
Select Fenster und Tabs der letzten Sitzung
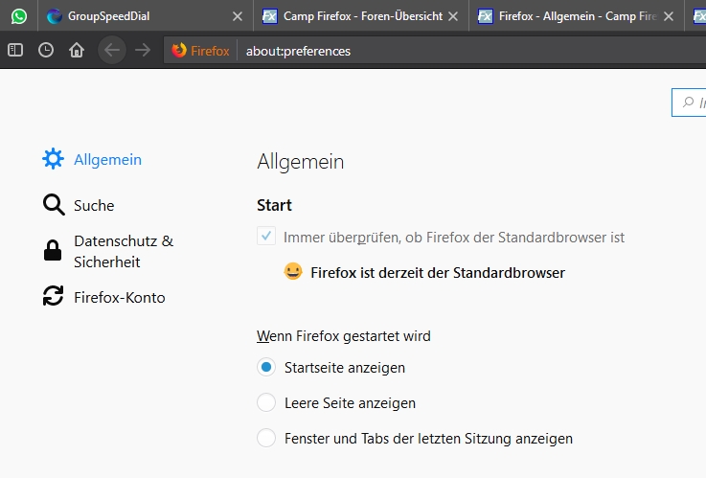tap(266, 439)
